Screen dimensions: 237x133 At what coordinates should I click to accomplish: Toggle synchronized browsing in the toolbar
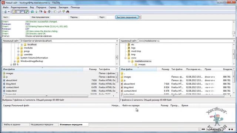pos(63,11)
